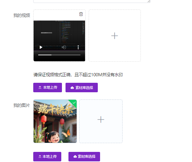This screenshot has height=162, width=192.
Task: Select the 端午快乐 image thumbnail
Action: tap(55, 121)
